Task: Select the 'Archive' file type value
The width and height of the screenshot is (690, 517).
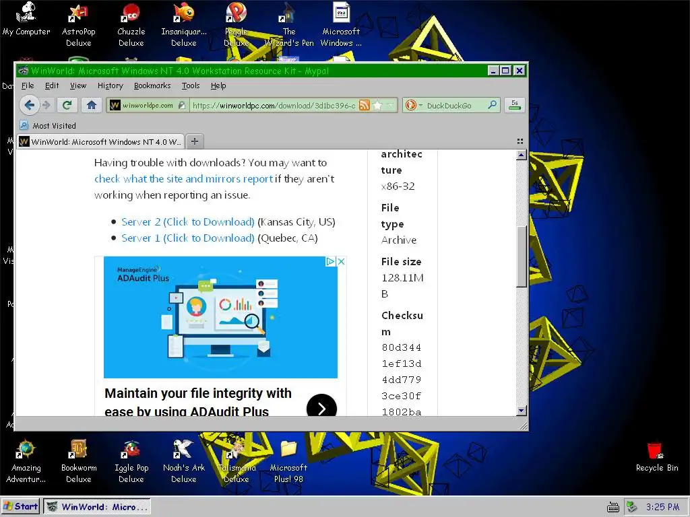Action: coord(399,240)
